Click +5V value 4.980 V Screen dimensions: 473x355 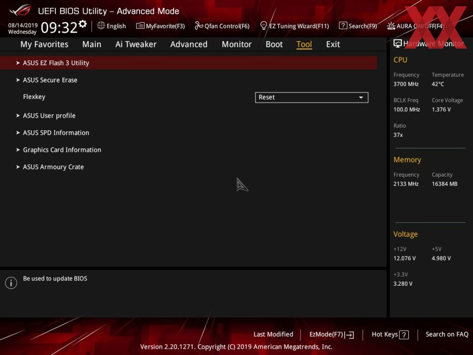coord(441,258)
